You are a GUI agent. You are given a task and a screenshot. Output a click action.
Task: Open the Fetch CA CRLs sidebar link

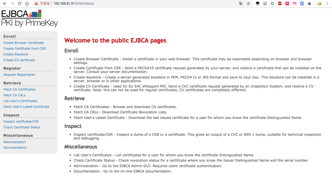pyautogui.click(x=15, y=95)
